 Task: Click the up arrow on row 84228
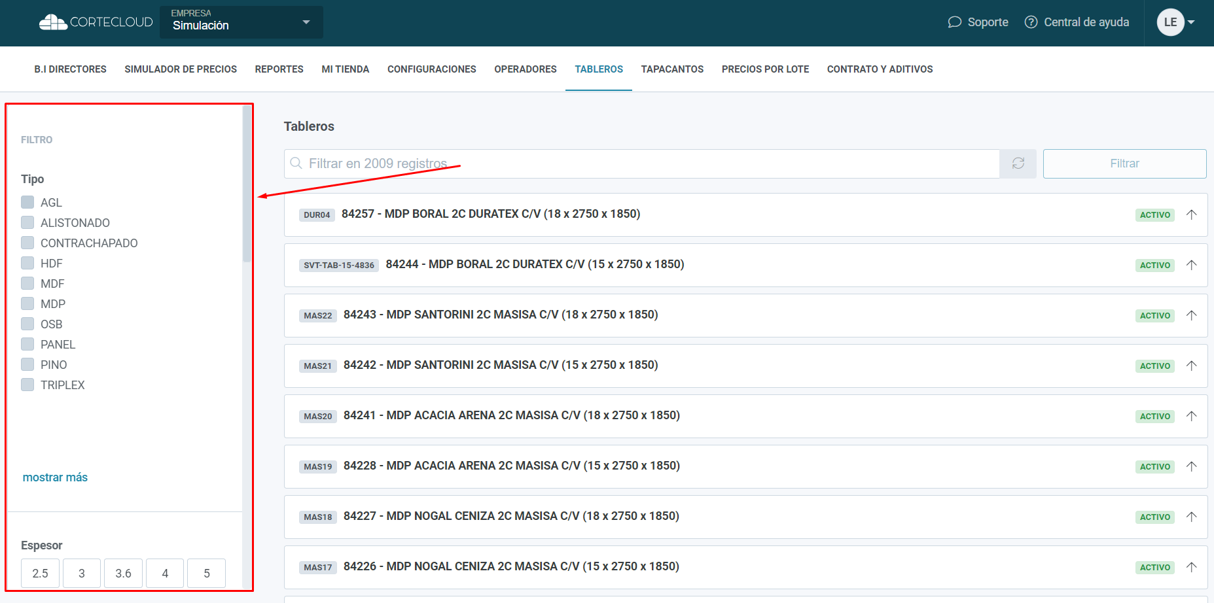[1192, 466]
